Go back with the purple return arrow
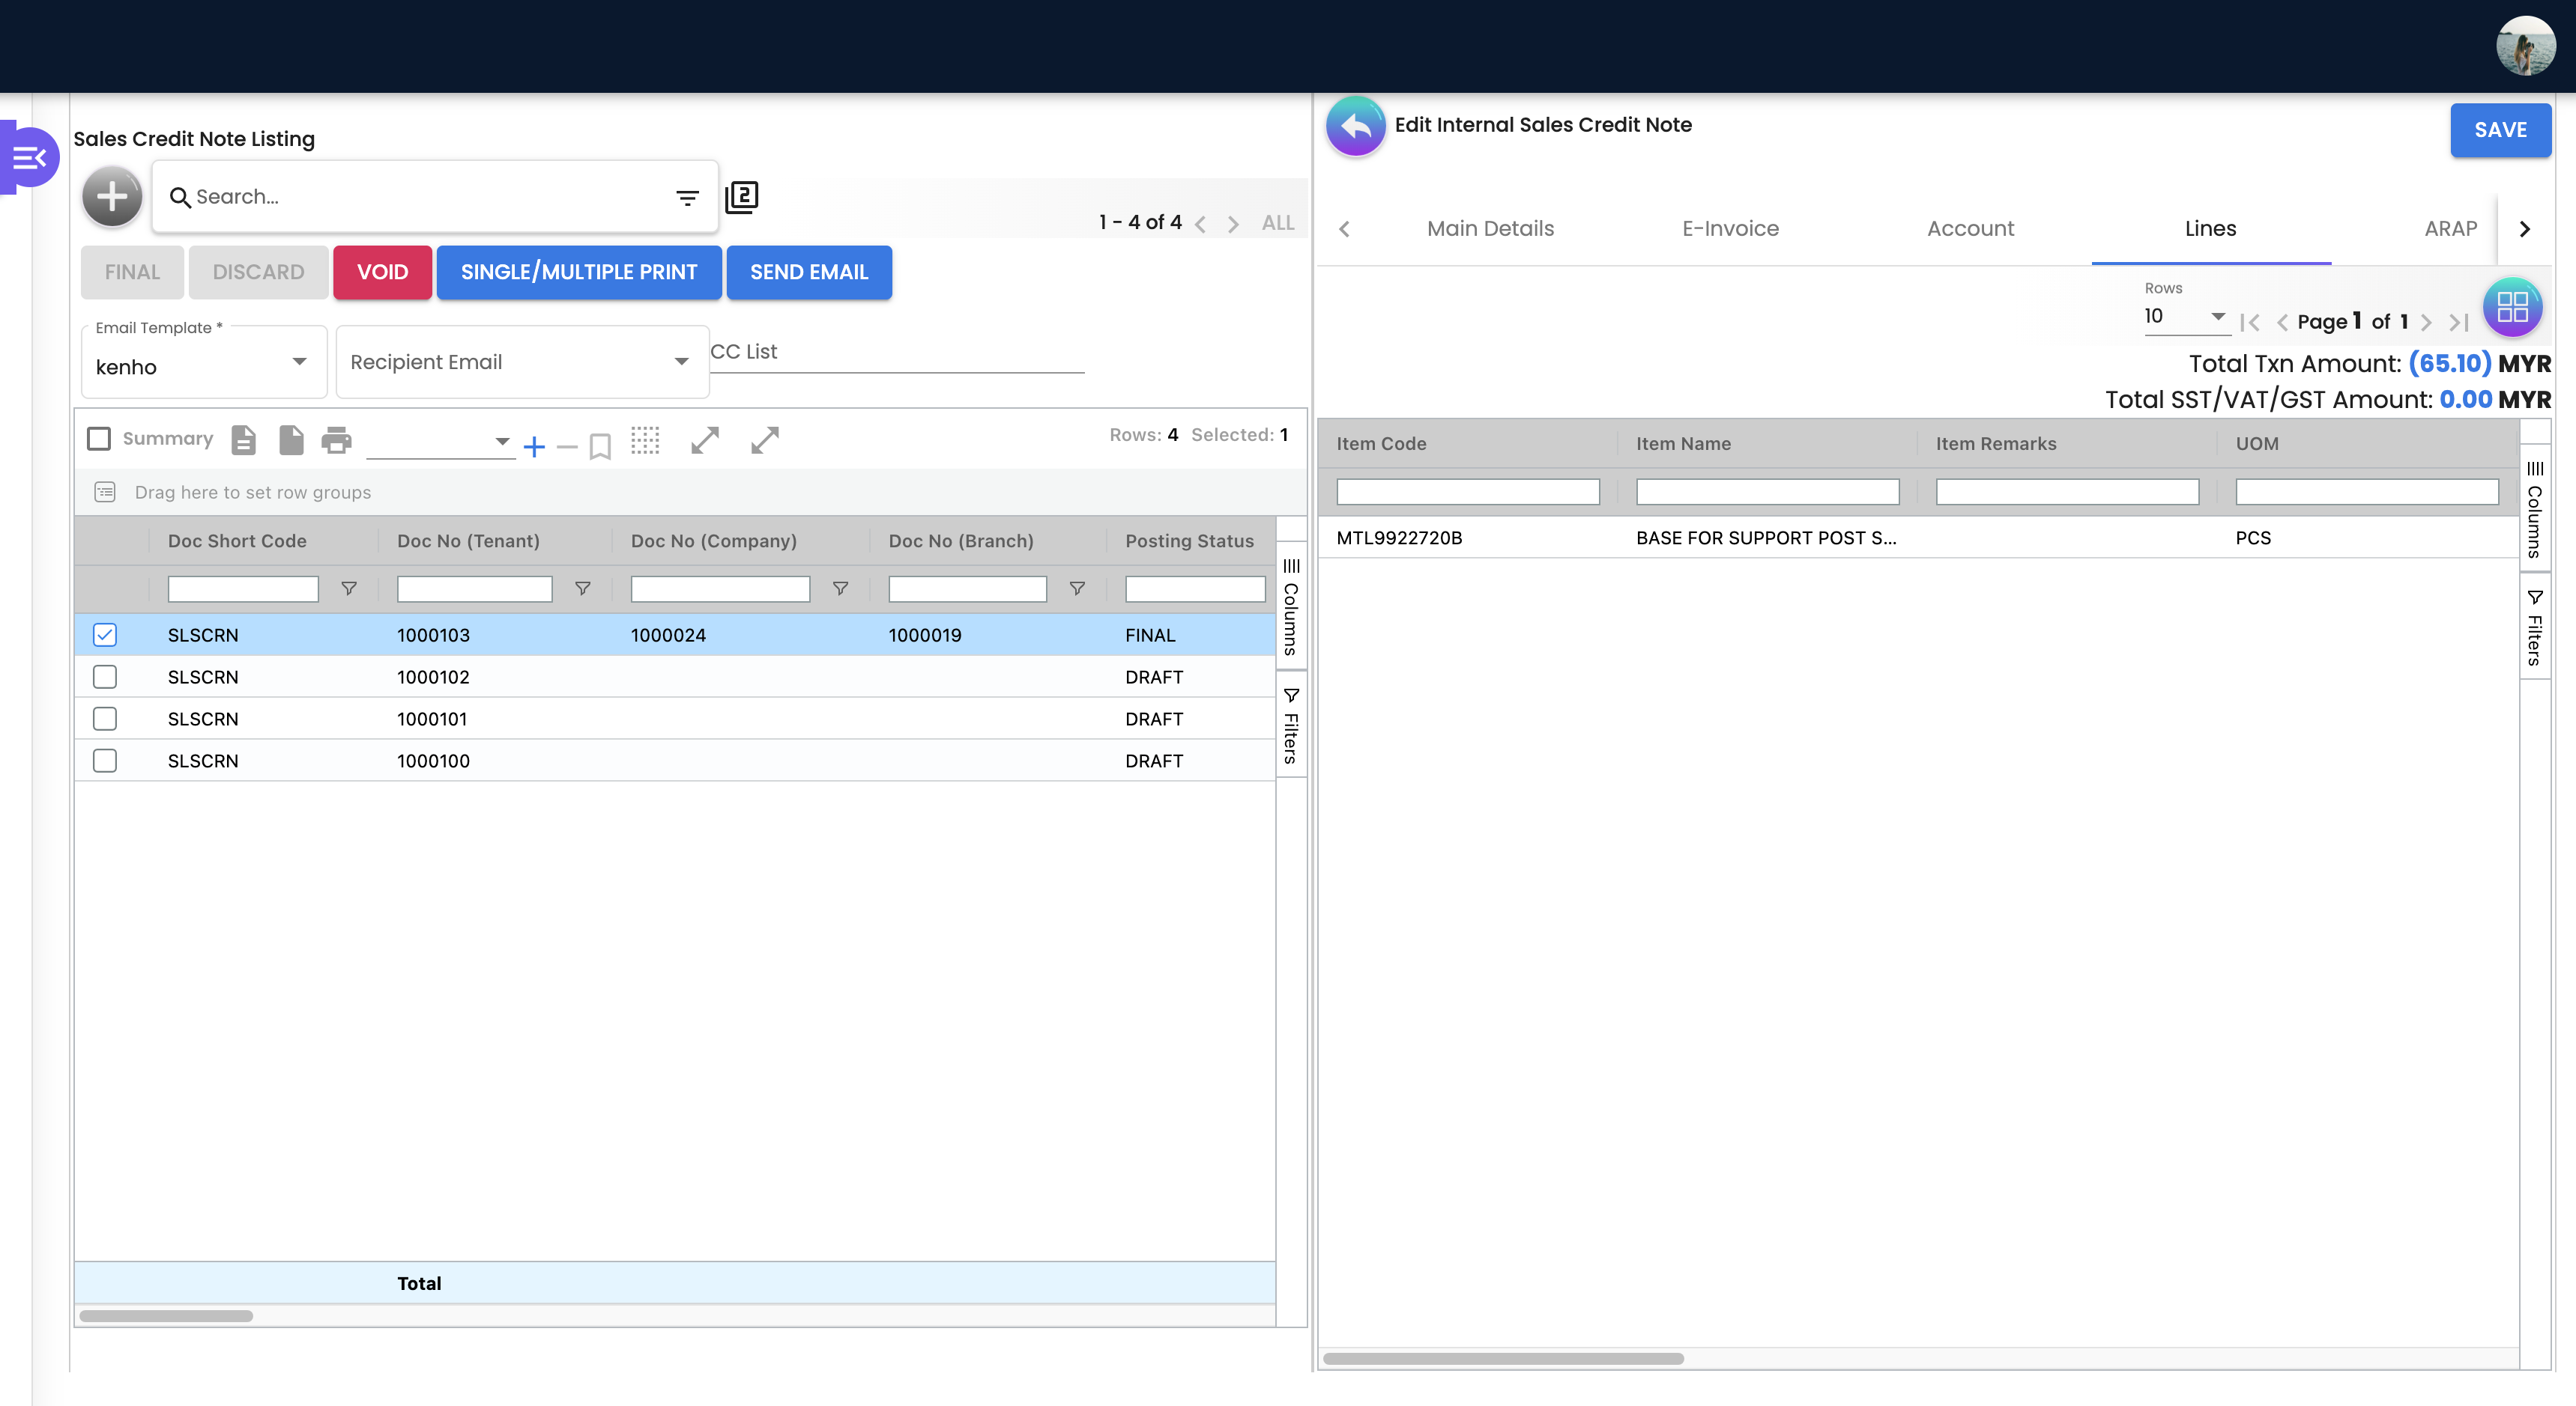2576x1406 pixels. click(1356, 126)
